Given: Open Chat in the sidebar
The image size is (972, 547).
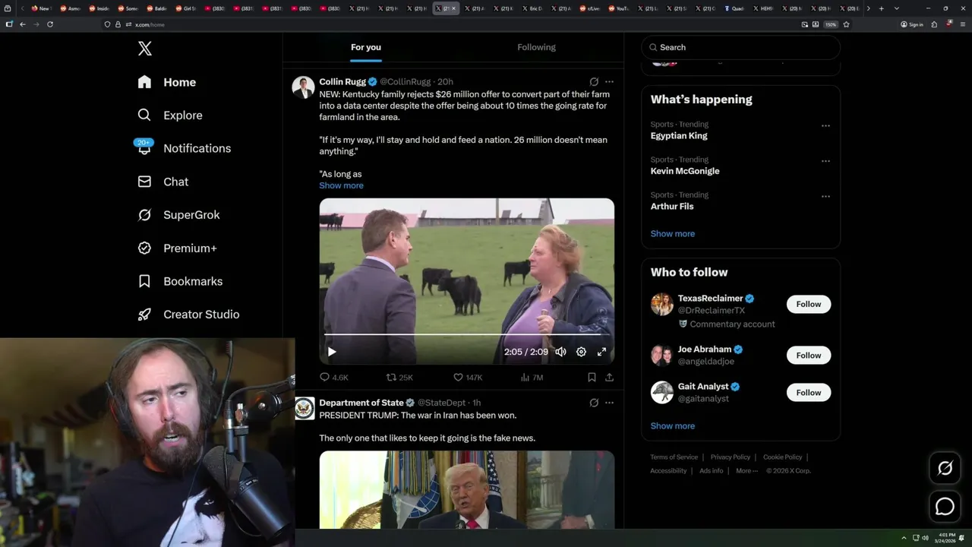Looking at the screenshot, I should click(163, 182).
